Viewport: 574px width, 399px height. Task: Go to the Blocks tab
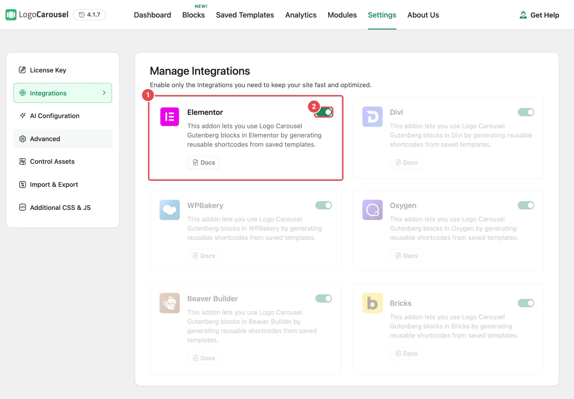tap(193, 15)
